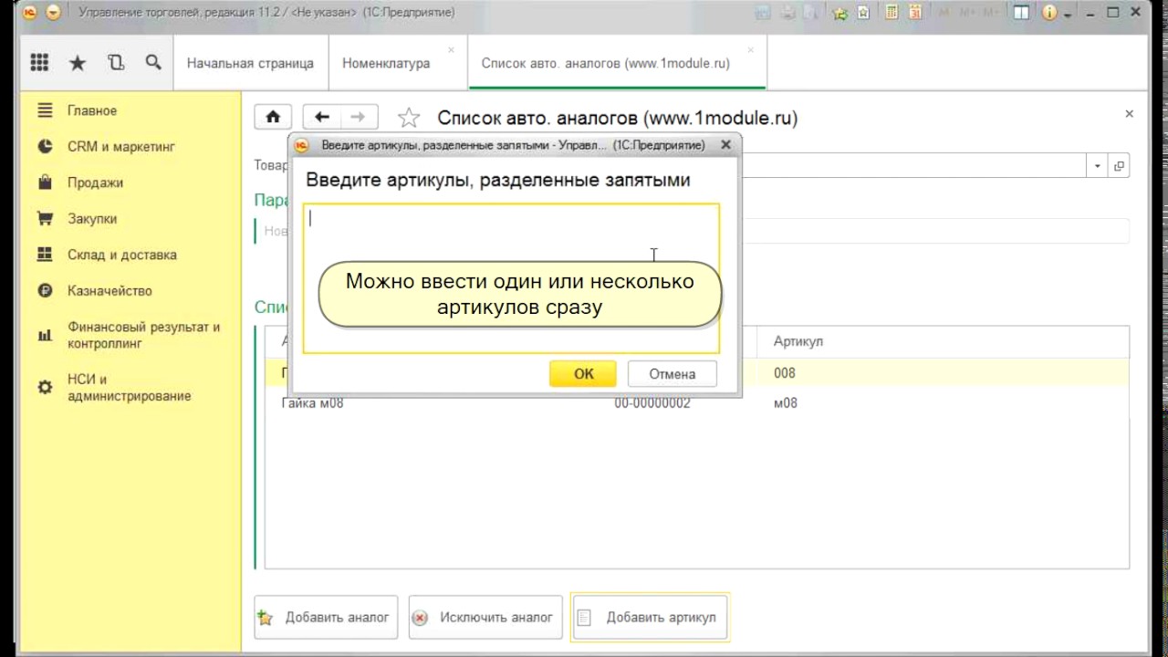1168x657 pixels.
Task: Open the calculator from the title bar
Action: [x=892, y=13]
